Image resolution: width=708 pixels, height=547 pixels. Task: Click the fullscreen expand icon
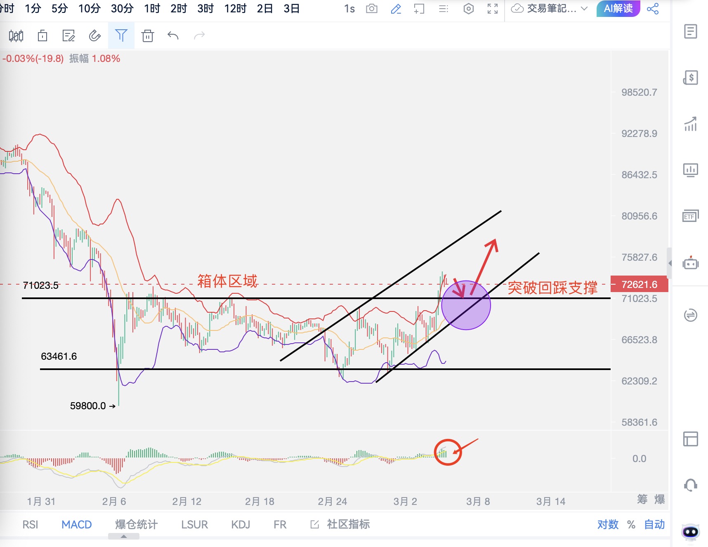(492, 9)
